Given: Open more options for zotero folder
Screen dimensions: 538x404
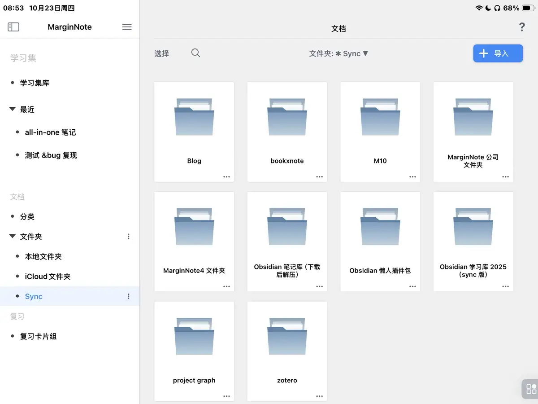Looking at the screenshot, I should coord(319,396).
